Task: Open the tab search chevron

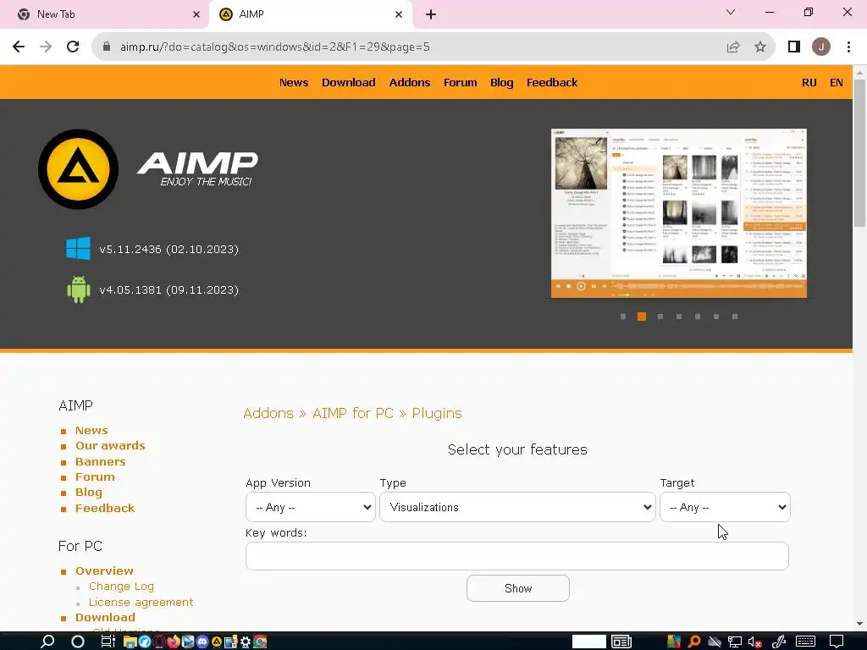Action: [x=731, y=12]
